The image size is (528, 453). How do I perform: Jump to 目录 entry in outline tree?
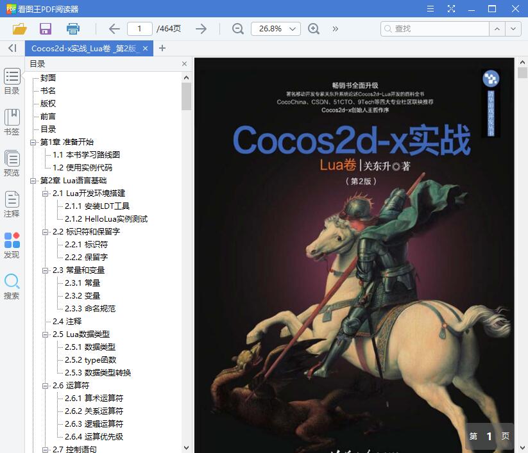pos(48,129)
